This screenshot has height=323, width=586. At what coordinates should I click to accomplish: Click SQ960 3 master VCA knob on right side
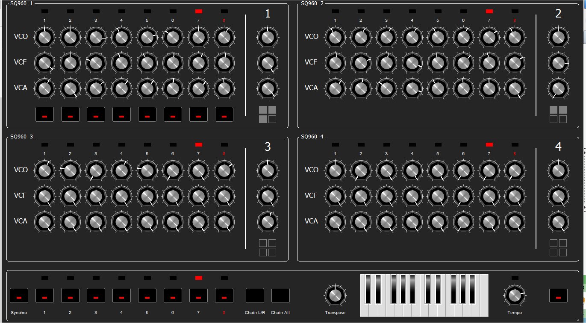pos(268,222)
